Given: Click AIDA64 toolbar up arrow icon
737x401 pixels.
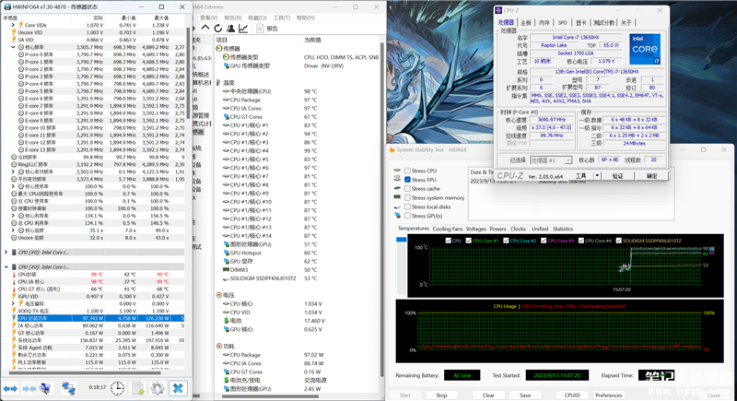Looking at the screenshot, I should pyautogui.click(x=205, y=29).
